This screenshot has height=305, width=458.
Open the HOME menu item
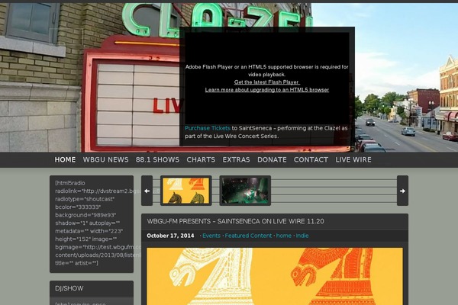click(x=65, y=159)
